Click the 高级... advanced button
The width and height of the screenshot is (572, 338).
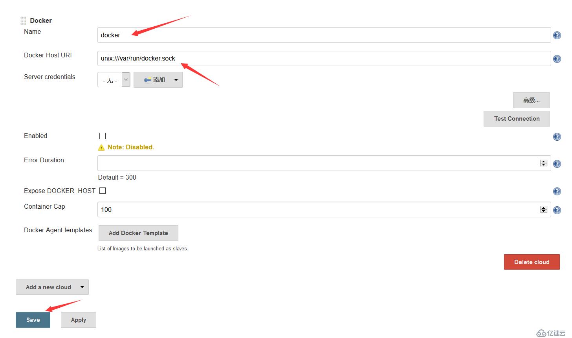[531, 100]
